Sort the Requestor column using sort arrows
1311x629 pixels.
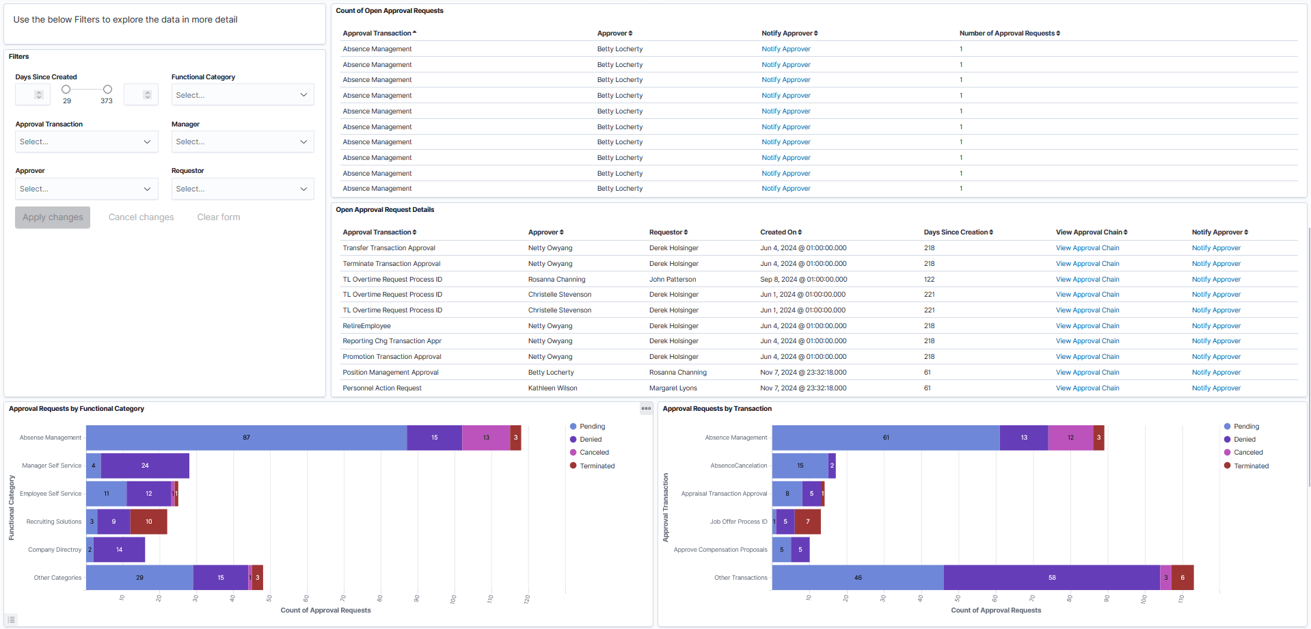coord(686,232)
